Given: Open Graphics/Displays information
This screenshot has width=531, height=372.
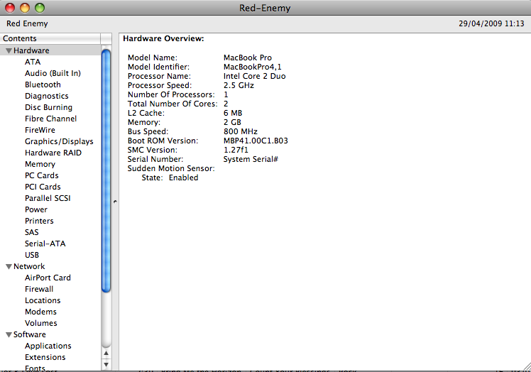Looking at the screenshot, I should 59,141.
